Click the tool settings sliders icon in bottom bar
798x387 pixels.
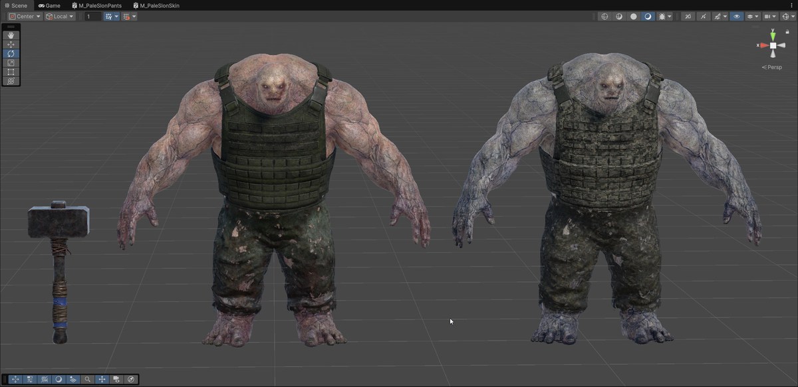click(x=30, y=380)
